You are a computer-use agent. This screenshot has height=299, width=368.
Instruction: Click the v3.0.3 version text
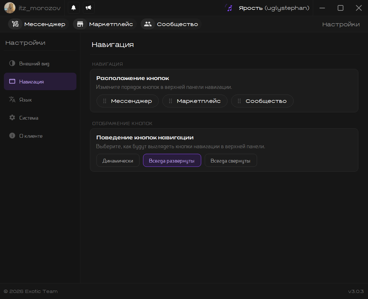point(356,291)
